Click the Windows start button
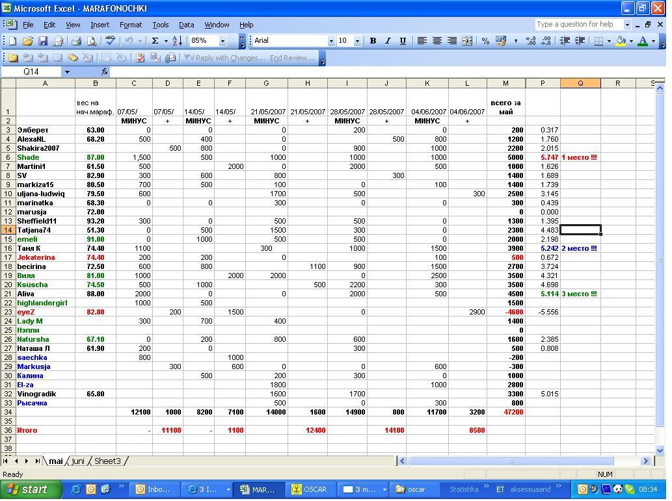 point(30,489)
